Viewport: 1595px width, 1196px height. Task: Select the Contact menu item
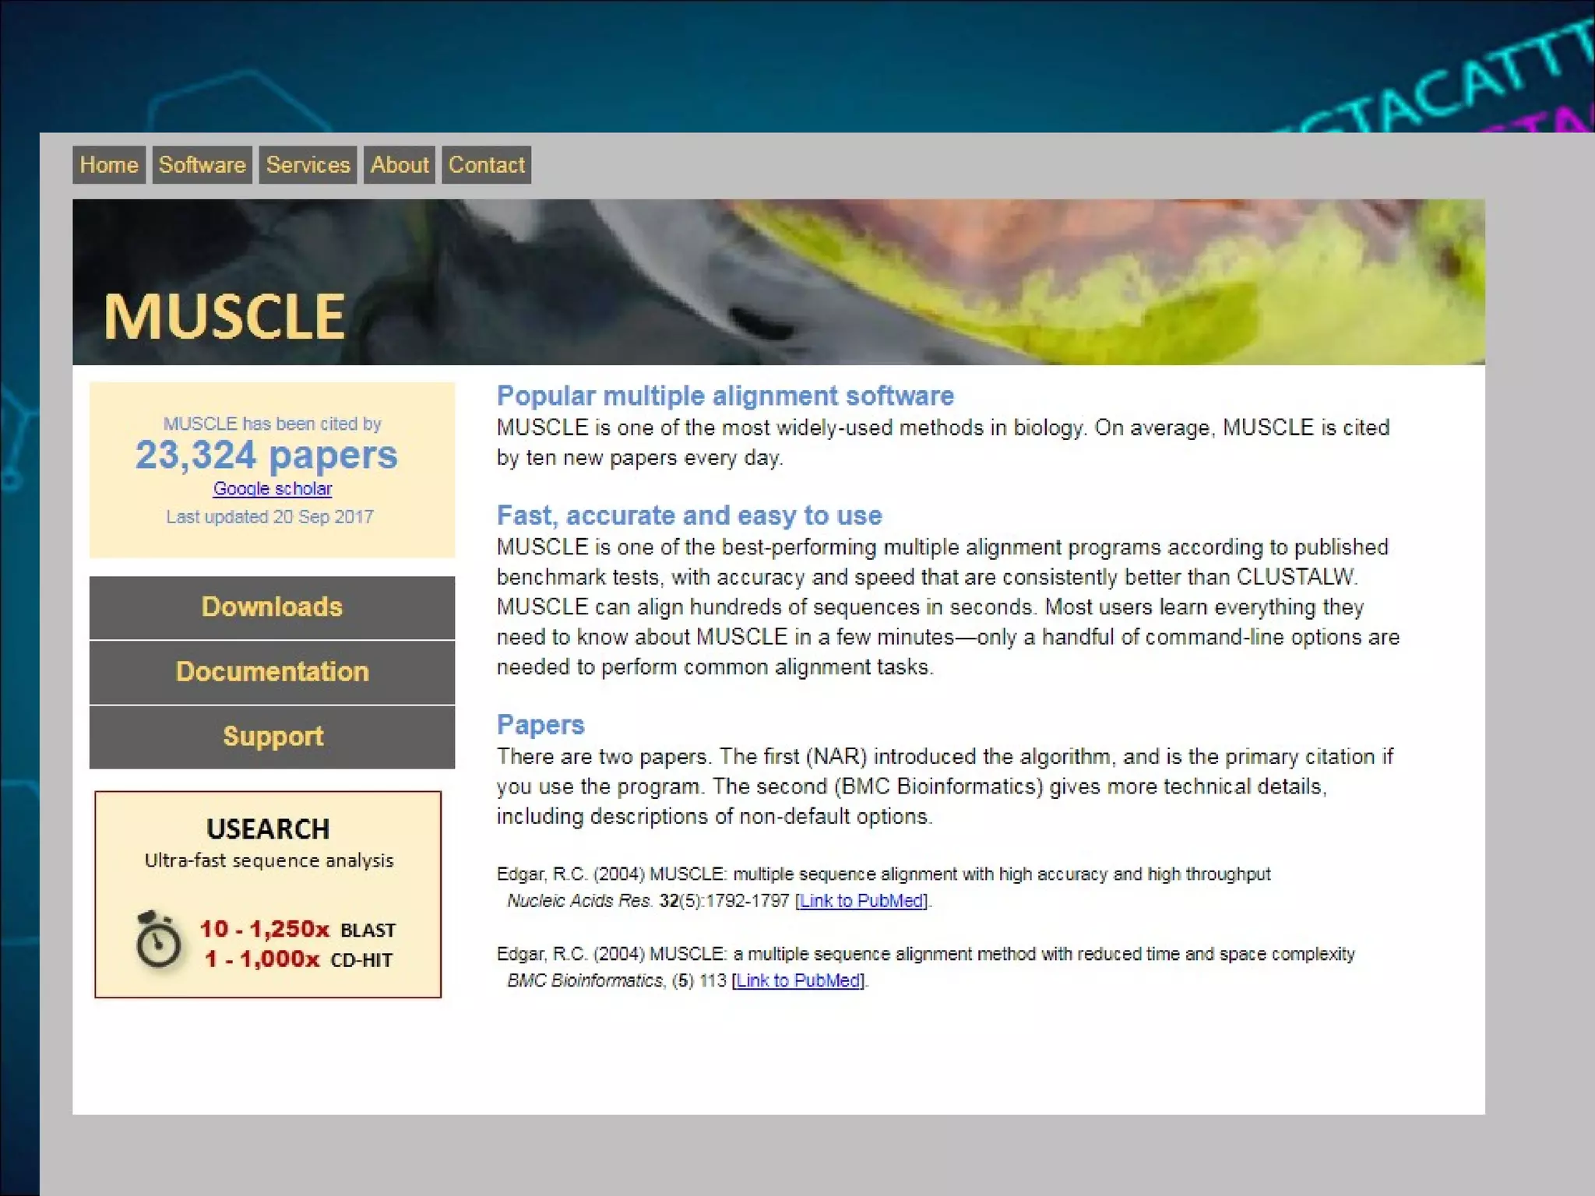[486, 165]
